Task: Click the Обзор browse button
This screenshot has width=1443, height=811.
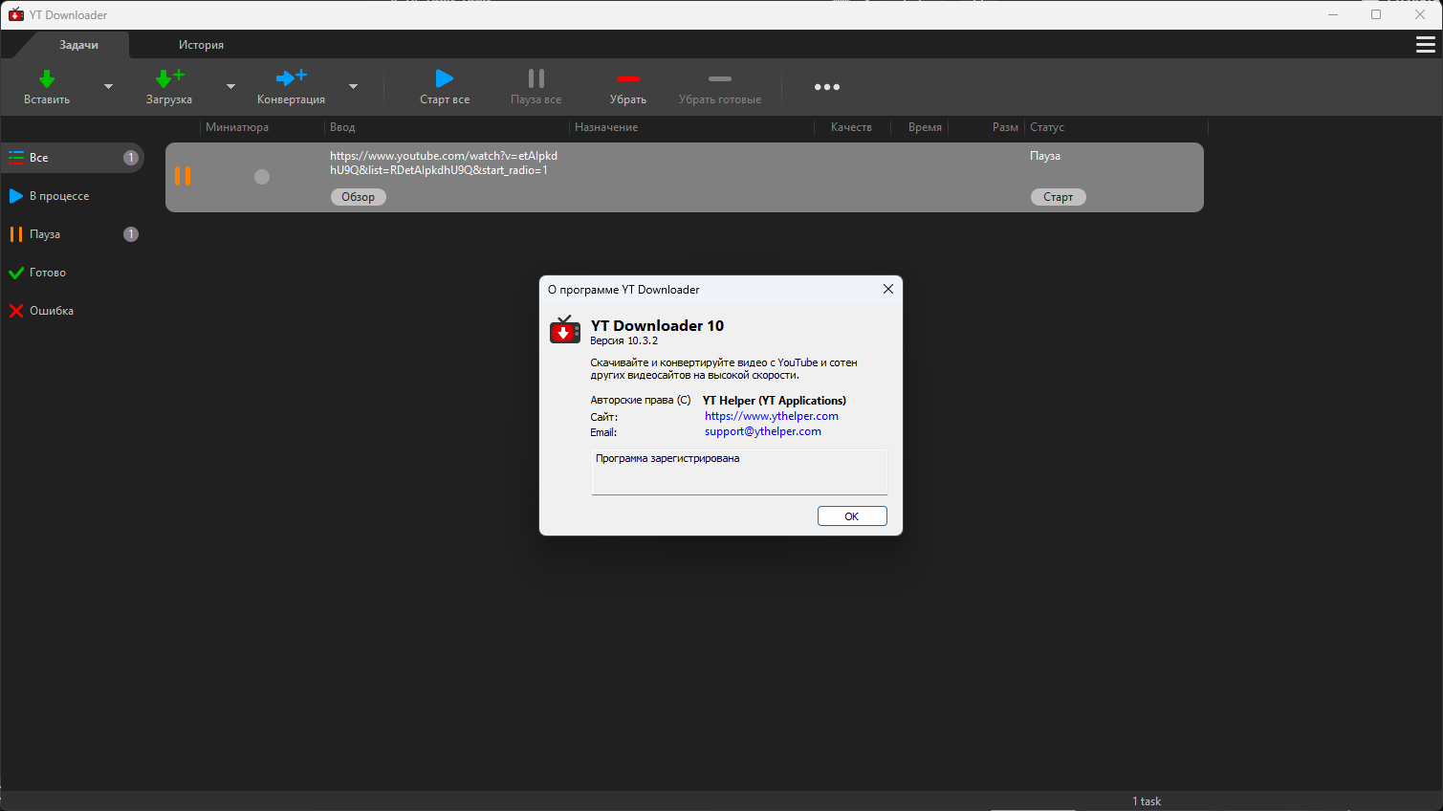Action: click(359, 197)
